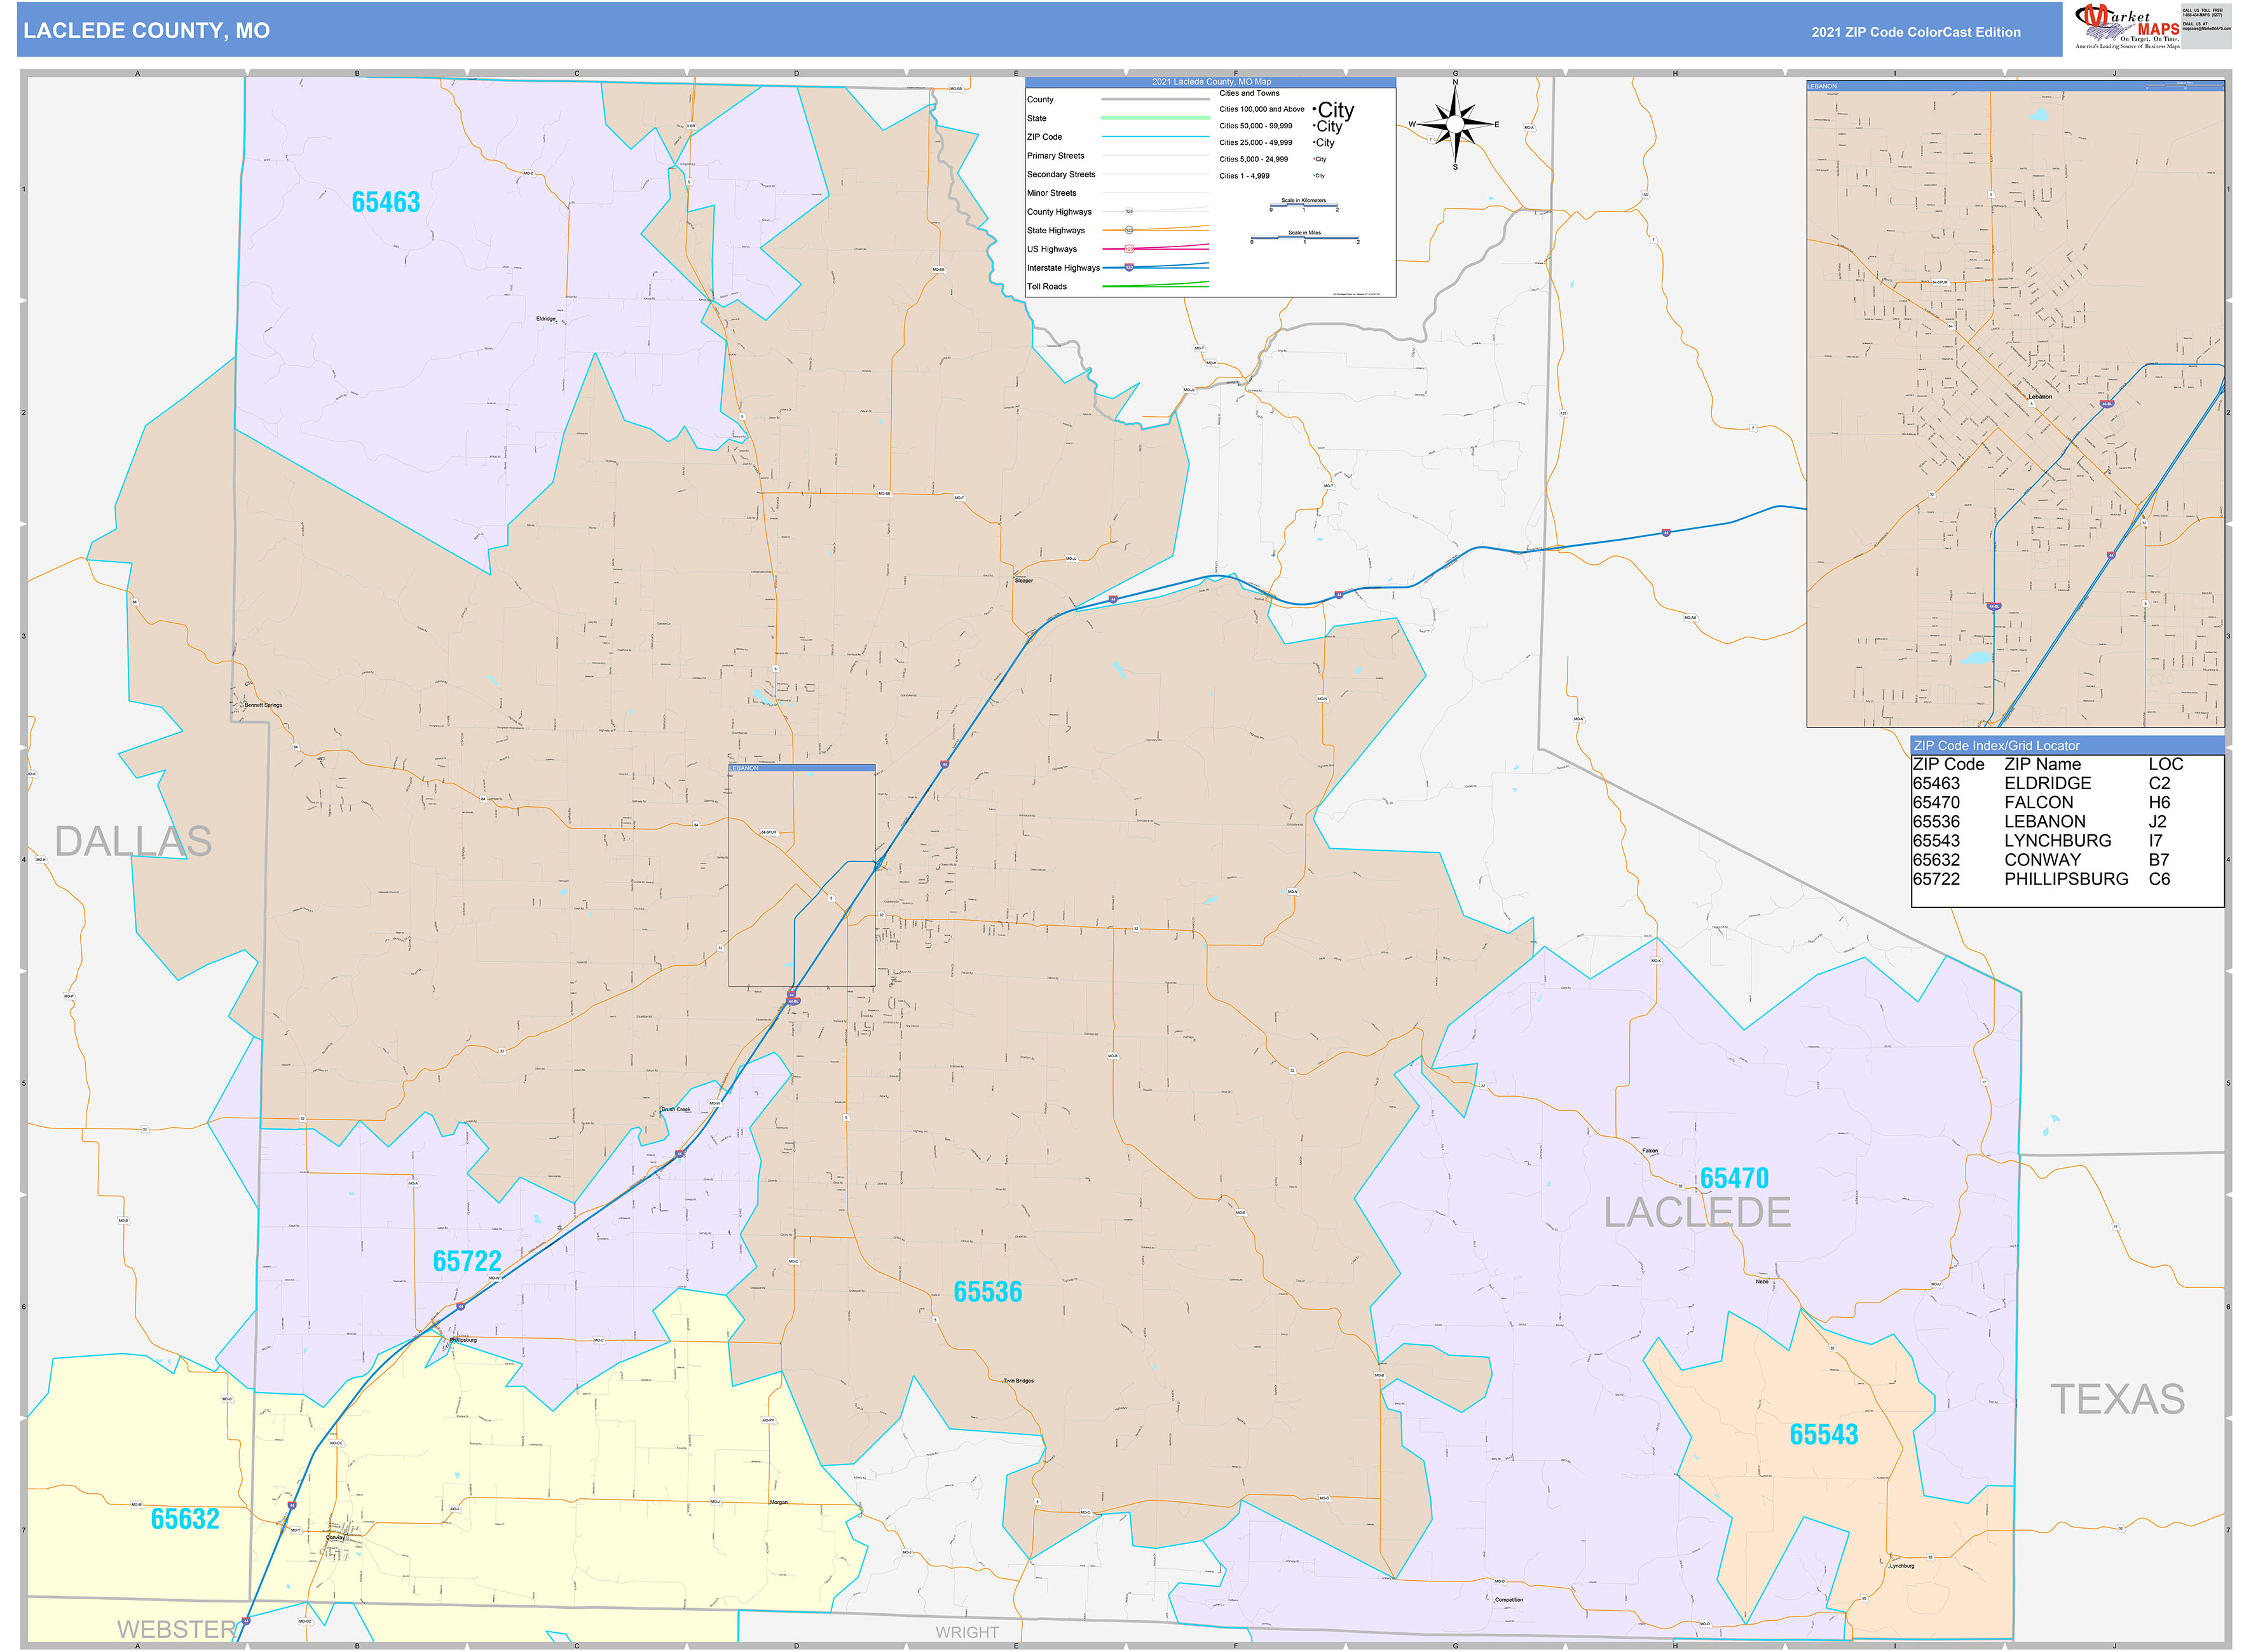Select the State Highways circle shield in legend
Image resolution: width=2251 pixels, height=1652 pixels.
tap(1130, 230)
